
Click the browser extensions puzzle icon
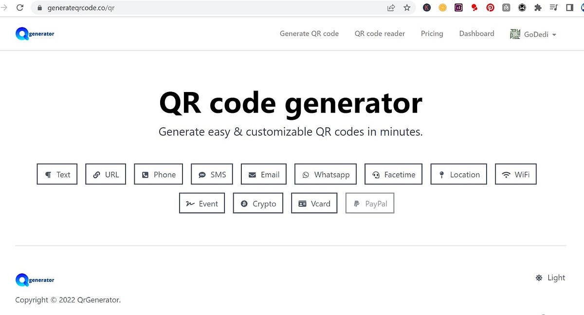538,7
